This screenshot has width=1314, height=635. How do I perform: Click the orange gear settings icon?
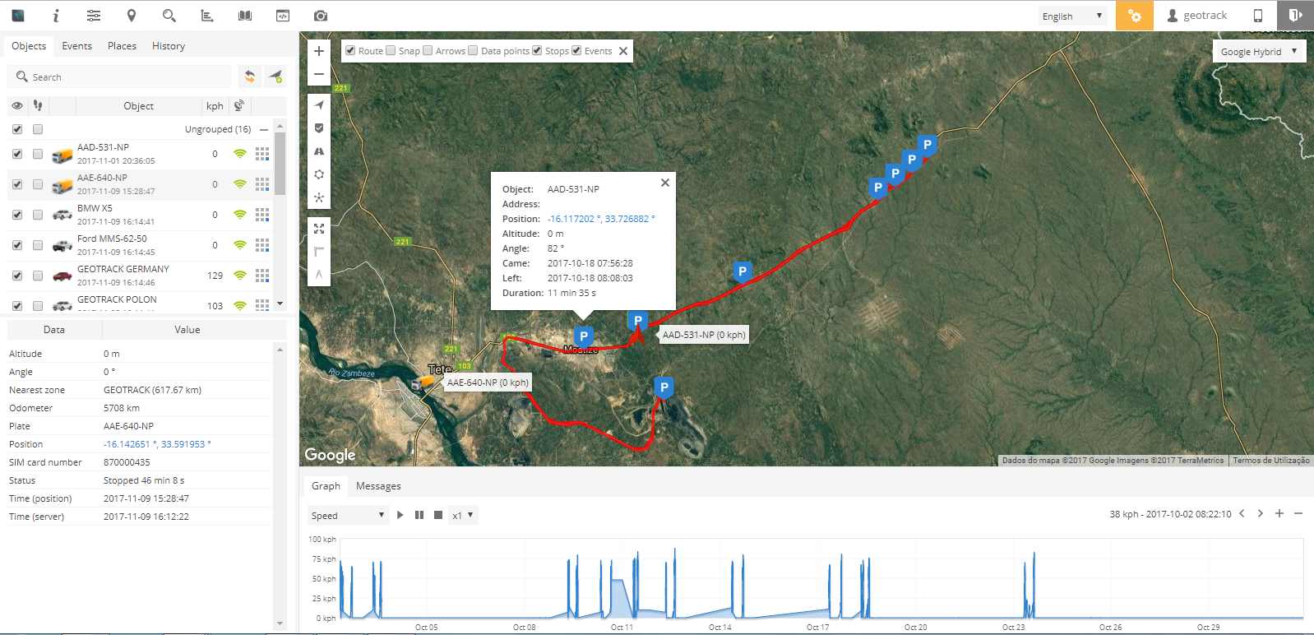(1134, 16)
